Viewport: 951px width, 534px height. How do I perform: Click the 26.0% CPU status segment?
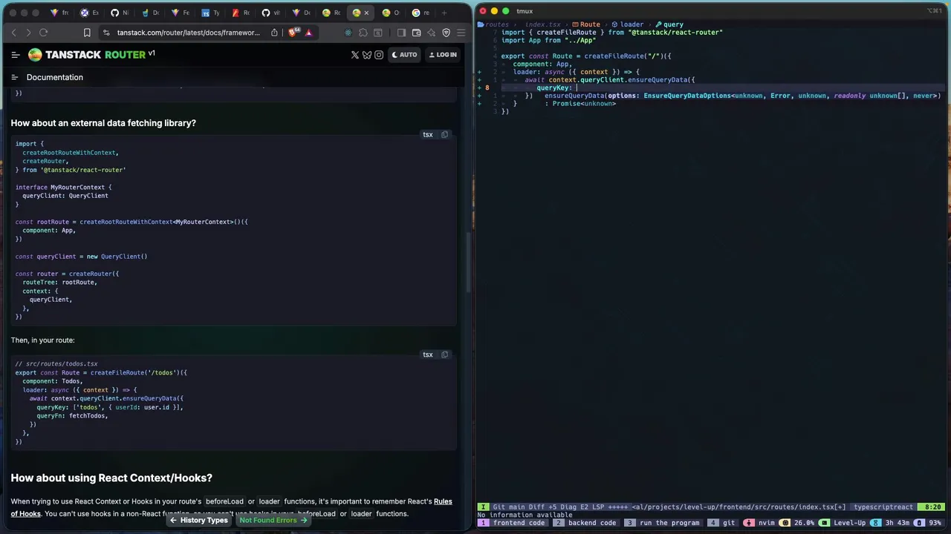797,523
